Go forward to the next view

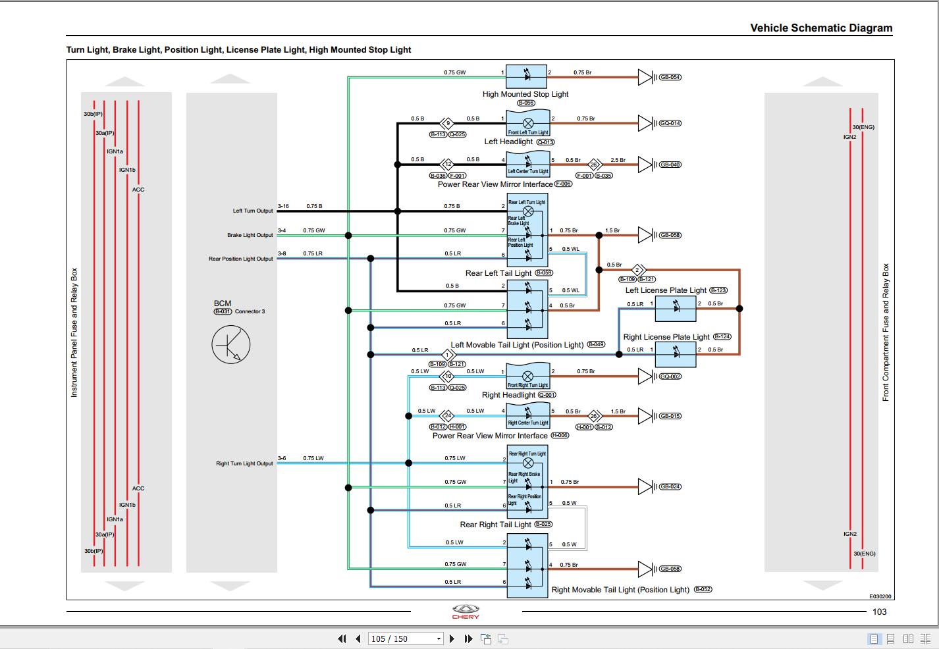(x=503, y=638)
